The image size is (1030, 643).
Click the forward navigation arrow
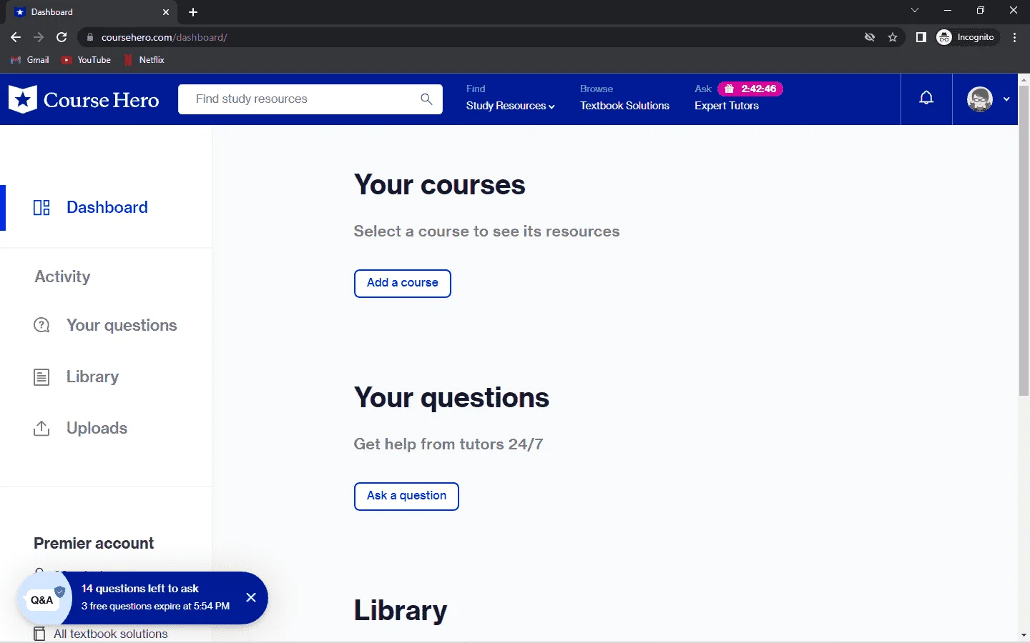[39, 37]
